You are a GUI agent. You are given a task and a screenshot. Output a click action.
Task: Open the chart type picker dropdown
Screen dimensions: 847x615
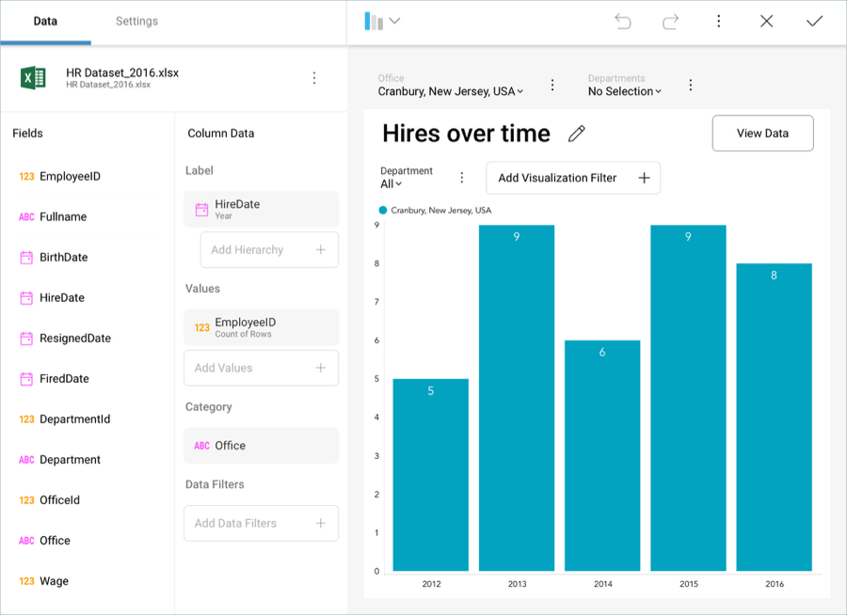tap(382, 22)
